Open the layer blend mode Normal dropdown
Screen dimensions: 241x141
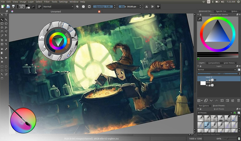point(217,70)
